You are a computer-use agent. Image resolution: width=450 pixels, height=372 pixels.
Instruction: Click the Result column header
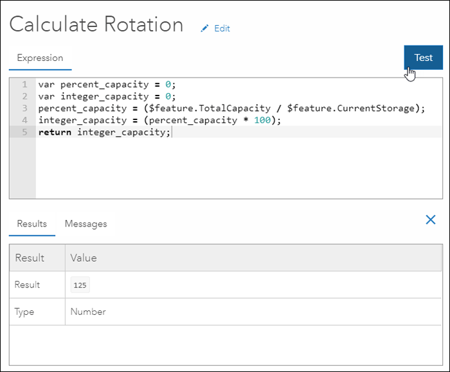pos(30,258)
